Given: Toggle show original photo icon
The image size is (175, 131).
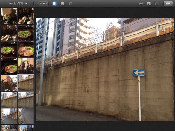Looking at the screenshot, I should coord(157,4).
